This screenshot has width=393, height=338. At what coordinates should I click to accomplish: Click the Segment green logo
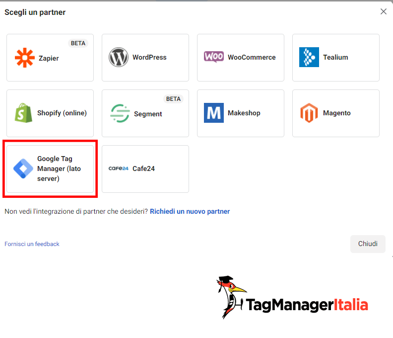tap(120, 113)
